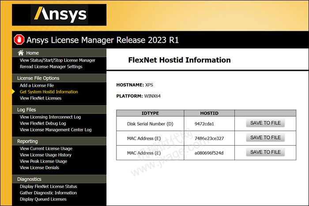
Task: Select Get System Hostid Information
Action: [x=49, y=92]
